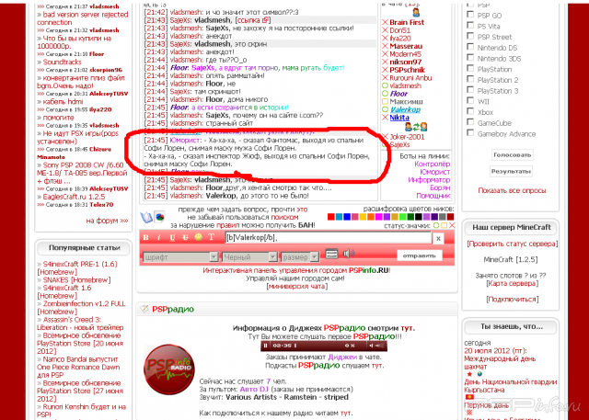Image resolution: width=589 pixels, height=420 pixels.
Task: Check the PS Vita poll checkbox
Action: tap(470, 27)
